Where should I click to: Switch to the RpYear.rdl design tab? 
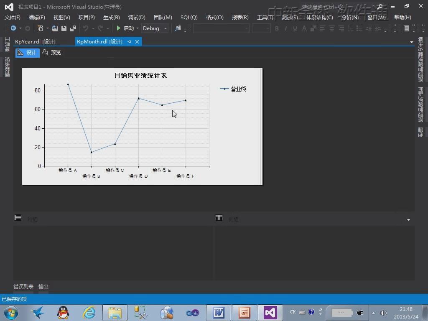click(x=35, y=42)
